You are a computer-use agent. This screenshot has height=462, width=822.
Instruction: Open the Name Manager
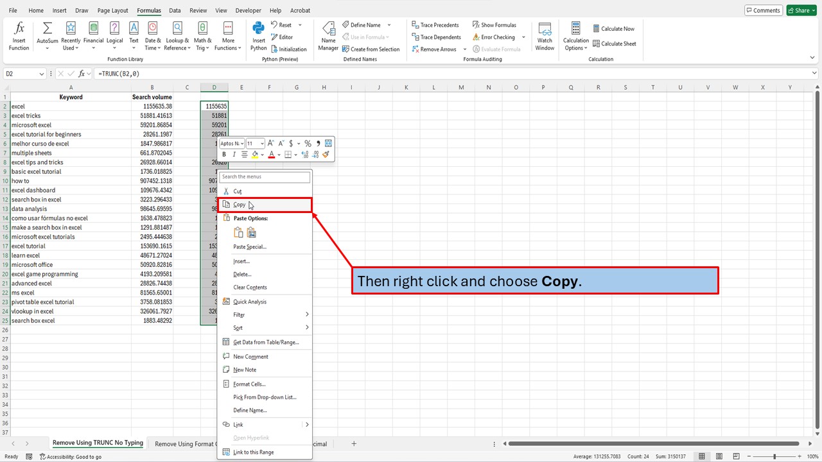point(328,37)
